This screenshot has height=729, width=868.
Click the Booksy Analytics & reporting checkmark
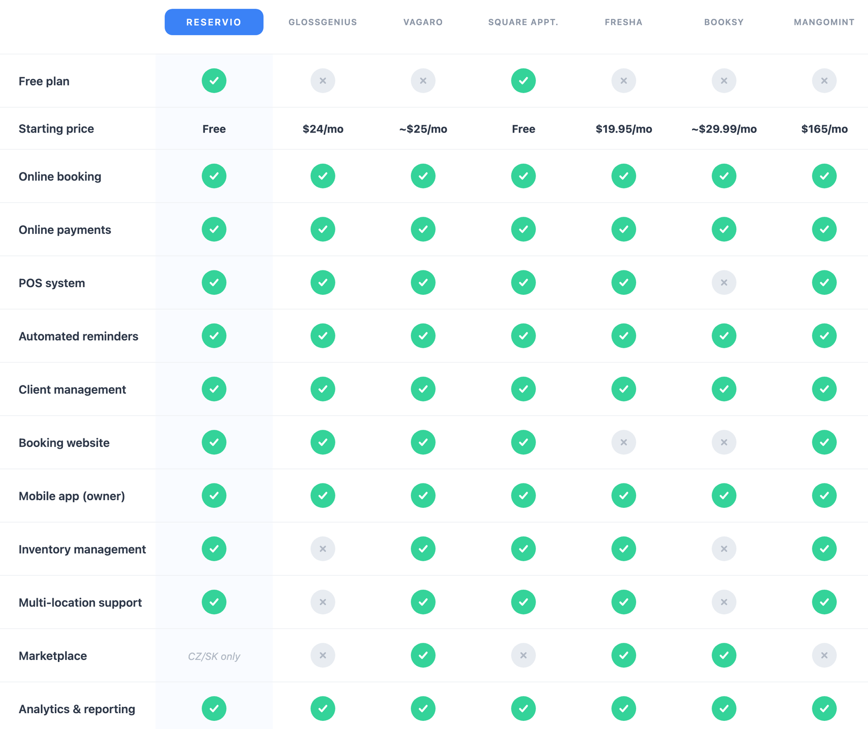click(723, 709)
